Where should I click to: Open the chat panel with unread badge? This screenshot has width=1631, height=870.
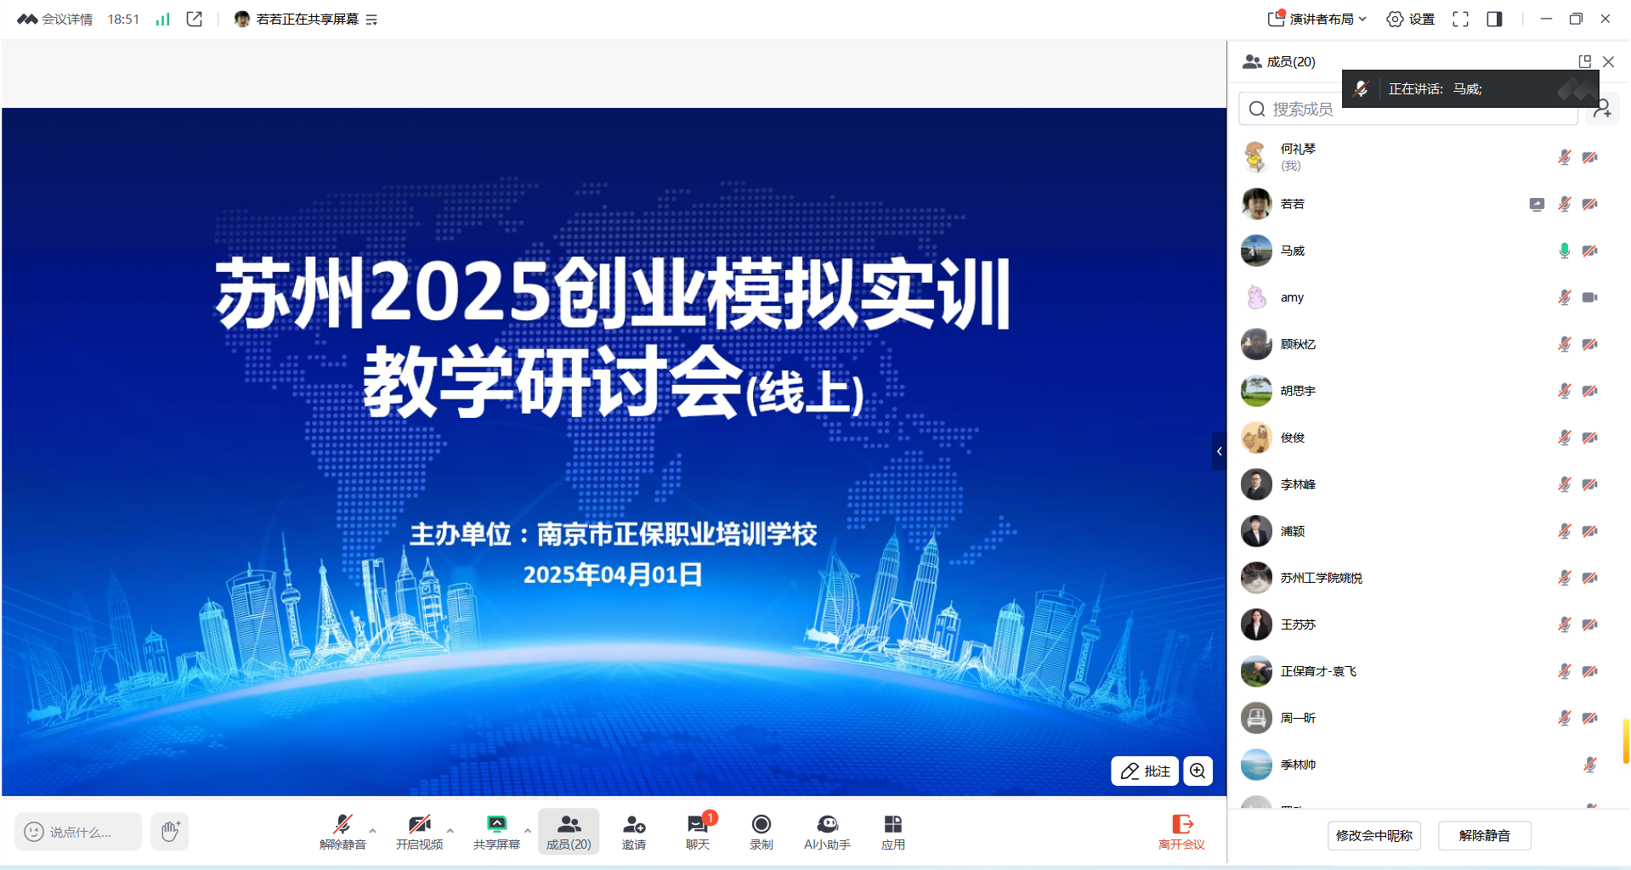(x=698, y=830)
